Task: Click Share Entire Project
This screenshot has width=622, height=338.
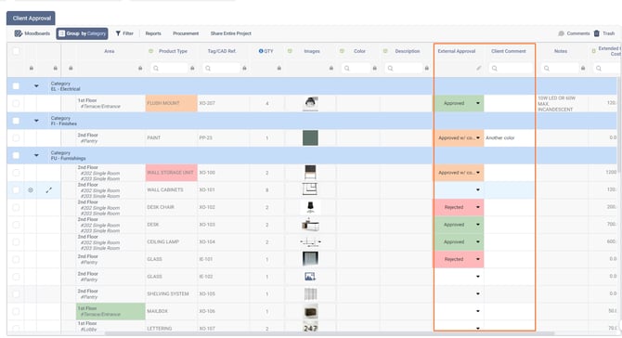Action: click(x=231, y=33)
